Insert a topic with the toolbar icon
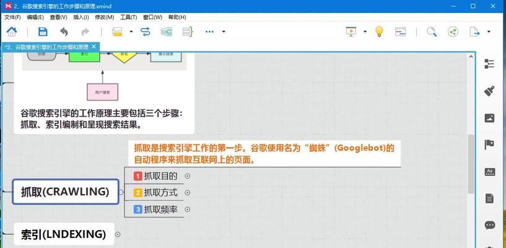This screenshot has height=248, width=506. point(118,32)
